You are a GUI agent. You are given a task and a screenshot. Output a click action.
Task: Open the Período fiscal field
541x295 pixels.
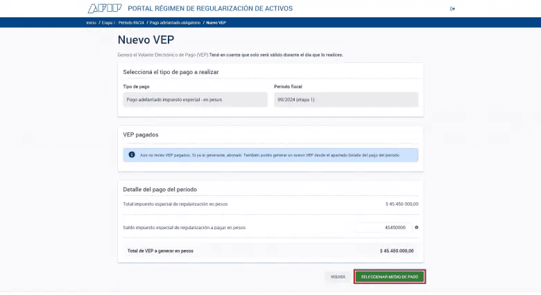point(346,100)
